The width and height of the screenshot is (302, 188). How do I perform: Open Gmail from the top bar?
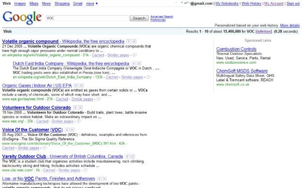click(77, 3)
